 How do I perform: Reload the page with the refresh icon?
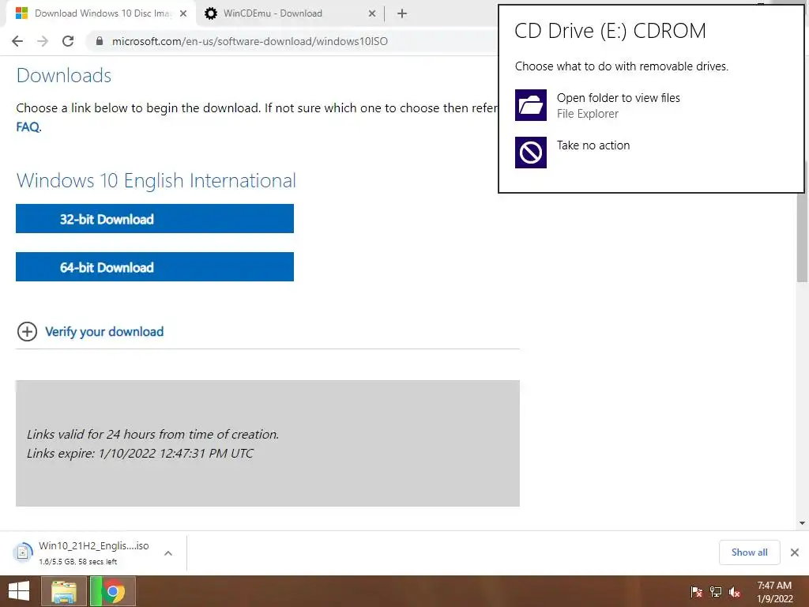pos(68,41)
